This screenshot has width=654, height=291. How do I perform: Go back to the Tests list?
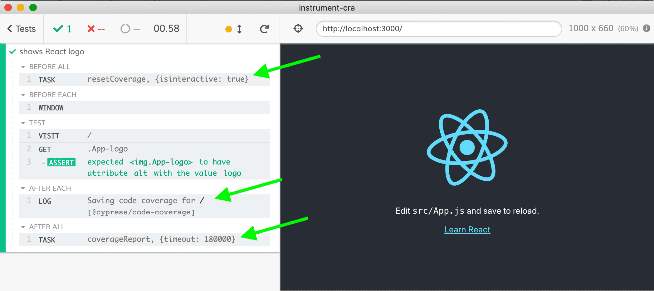(x=22, y=29)
